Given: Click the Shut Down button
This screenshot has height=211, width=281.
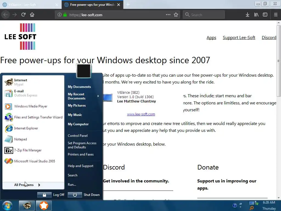Looking at the screenshot, I should tap(84, 195).
